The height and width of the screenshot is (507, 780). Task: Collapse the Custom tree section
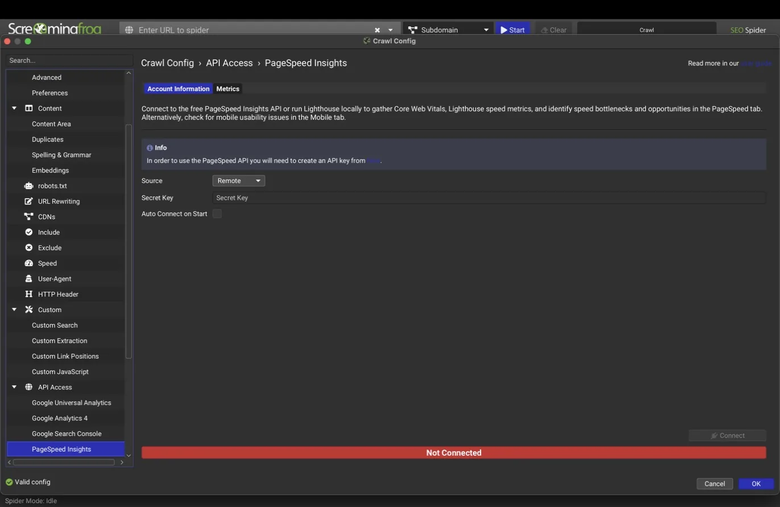pyautogui.click(x=14, y=310)
